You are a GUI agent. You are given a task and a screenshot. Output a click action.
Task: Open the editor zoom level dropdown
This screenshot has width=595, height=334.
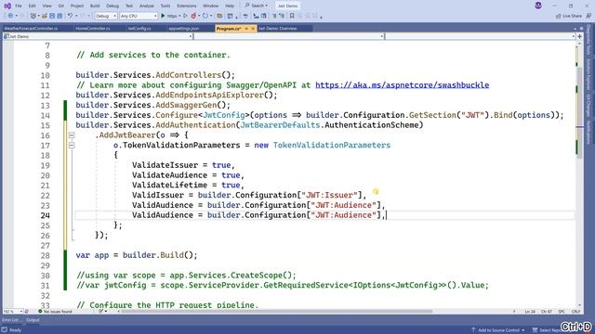pyautogui.click(x=13, y=312)
